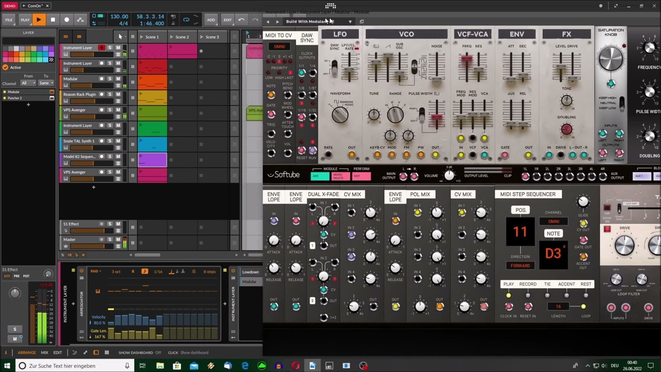The height and width of the screenshot is (372, 661).
Task: Show the arranger timeline panel icon
Action: pyautogui.click(x=79, y=37)
